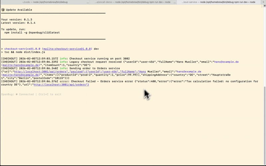Open the mailto:checkout-service@1.0.0 link
Screen dimensions: 266x166
point(67,49)
